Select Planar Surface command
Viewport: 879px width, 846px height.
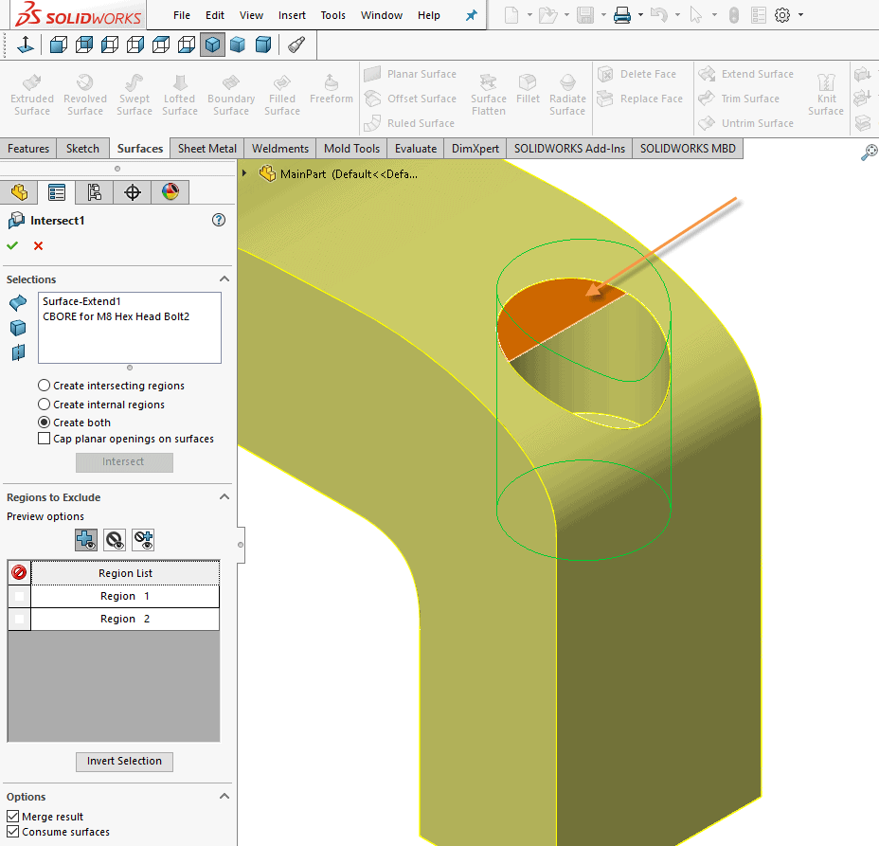[x=410, y=74]
